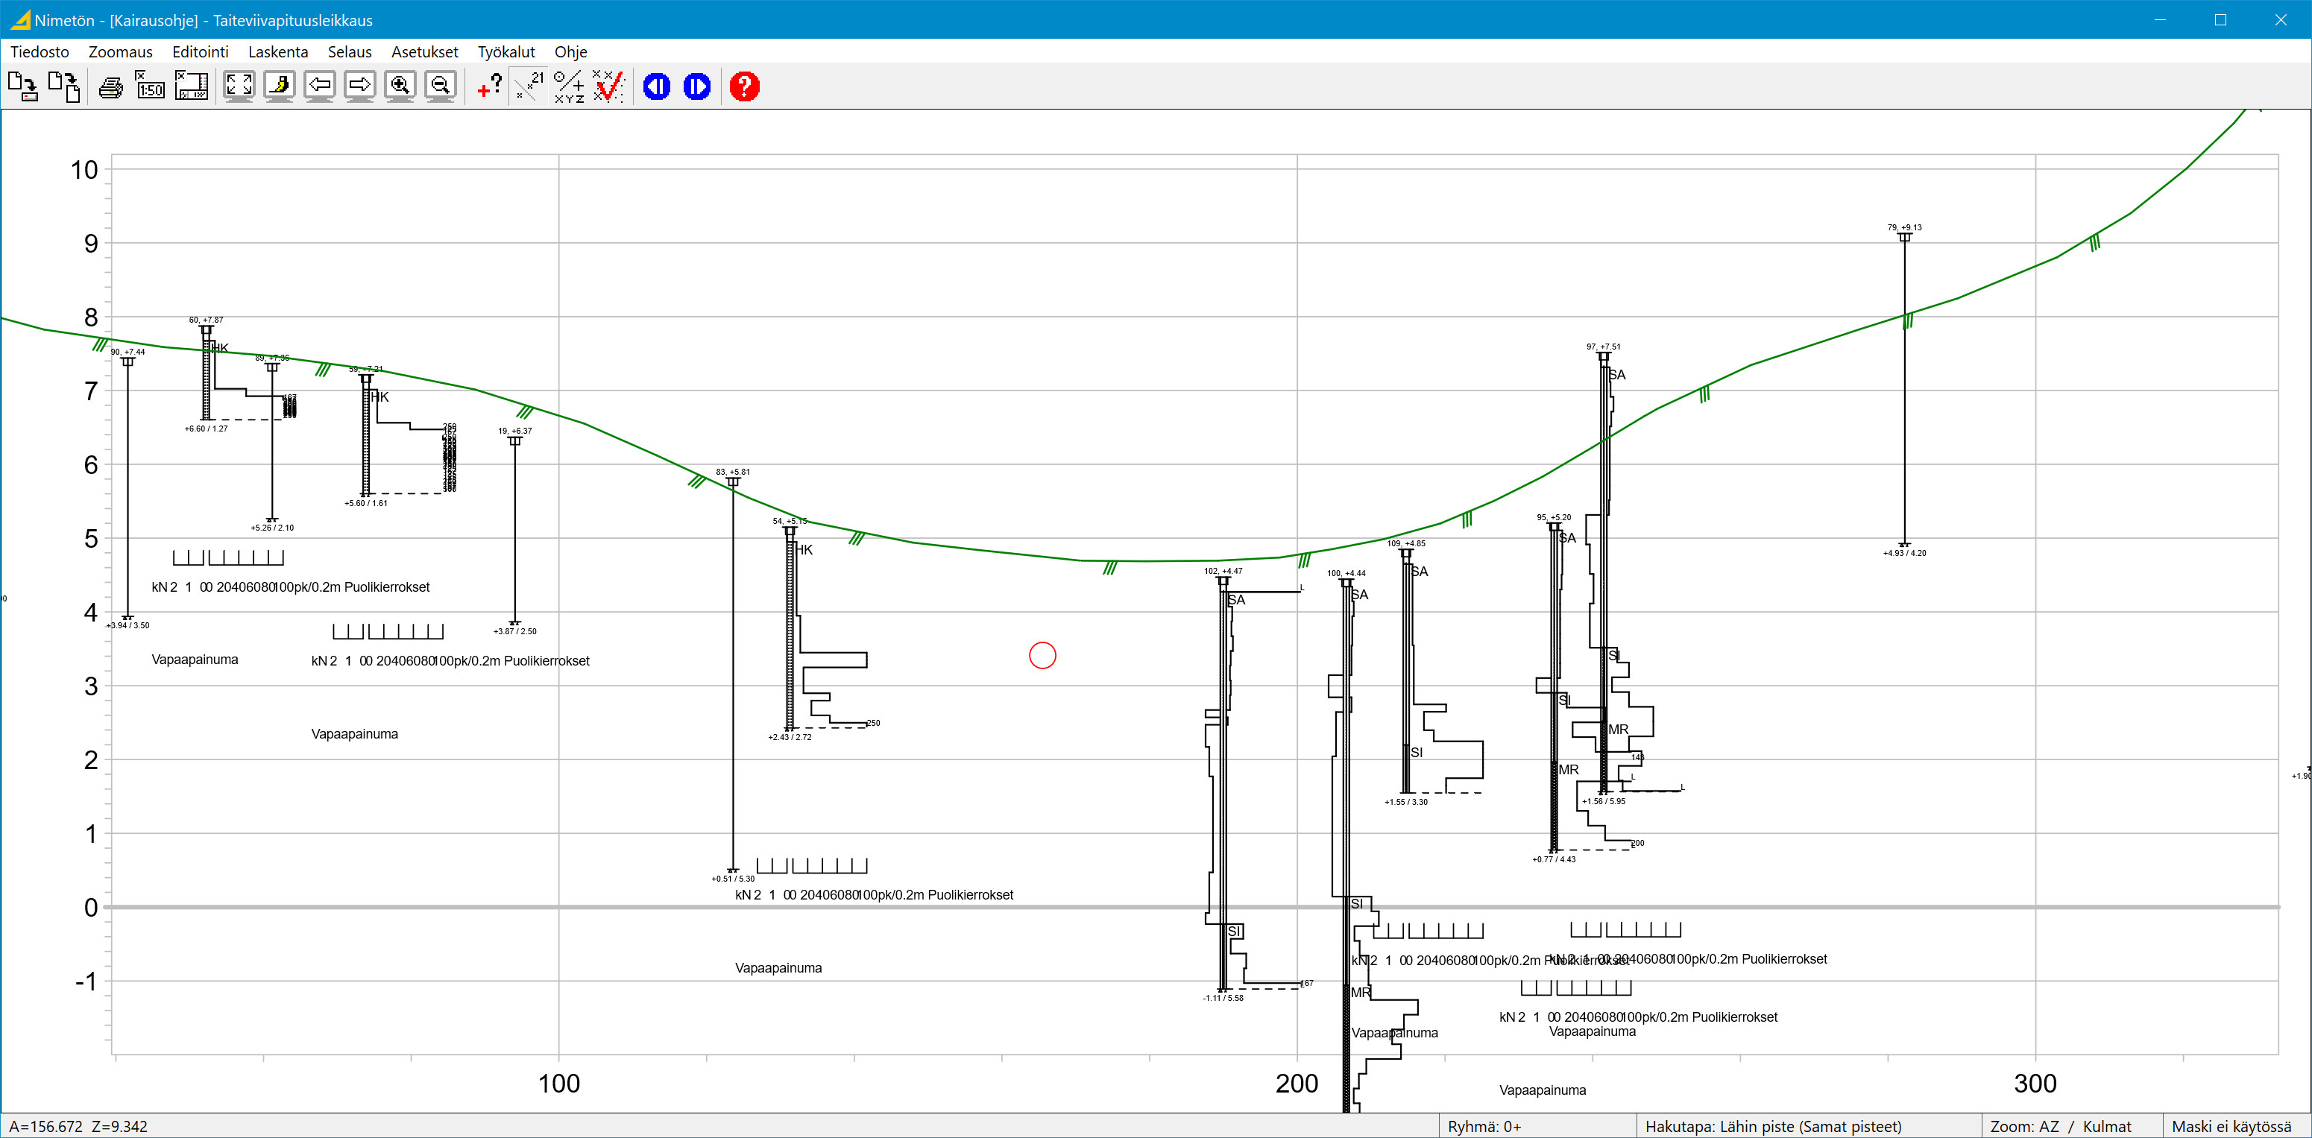Open the red question mark help

(744, 87)
